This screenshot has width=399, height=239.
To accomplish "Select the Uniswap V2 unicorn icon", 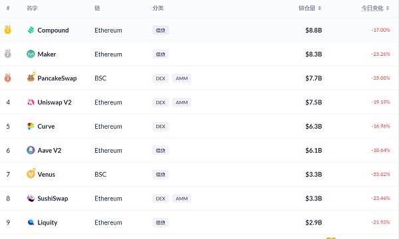I will 31,102.
